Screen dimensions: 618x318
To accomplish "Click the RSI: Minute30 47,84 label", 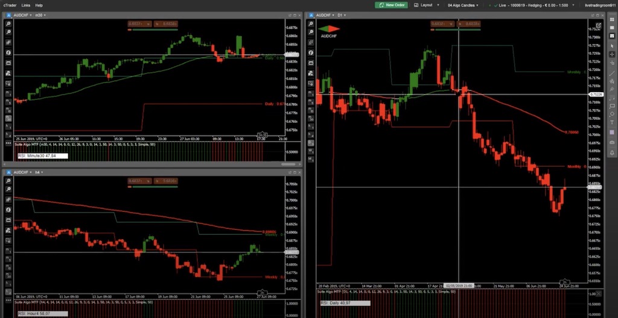I will click(43, 156).
